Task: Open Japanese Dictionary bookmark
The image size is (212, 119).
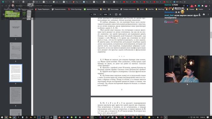Action: tap(91, 9)
